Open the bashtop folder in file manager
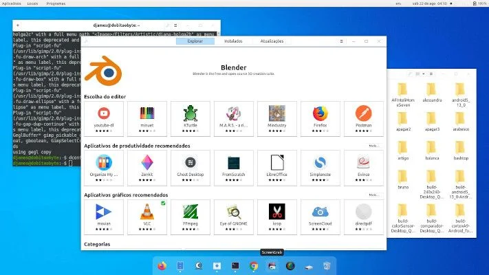This screenshot has height=275, width=489. point(461,151)
